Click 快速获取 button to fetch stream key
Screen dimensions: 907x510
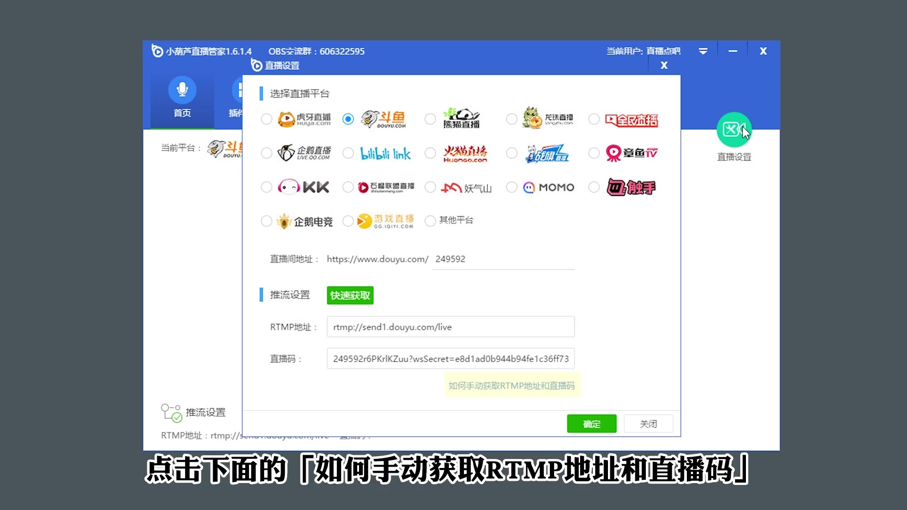(x=350, y=295)
